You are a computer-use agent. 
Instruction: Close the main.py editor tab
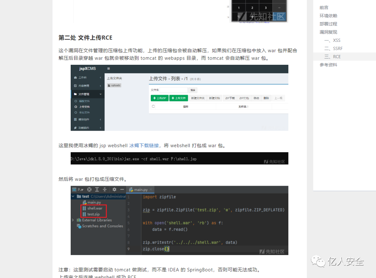pyautogui.click(x=151, y=190)
